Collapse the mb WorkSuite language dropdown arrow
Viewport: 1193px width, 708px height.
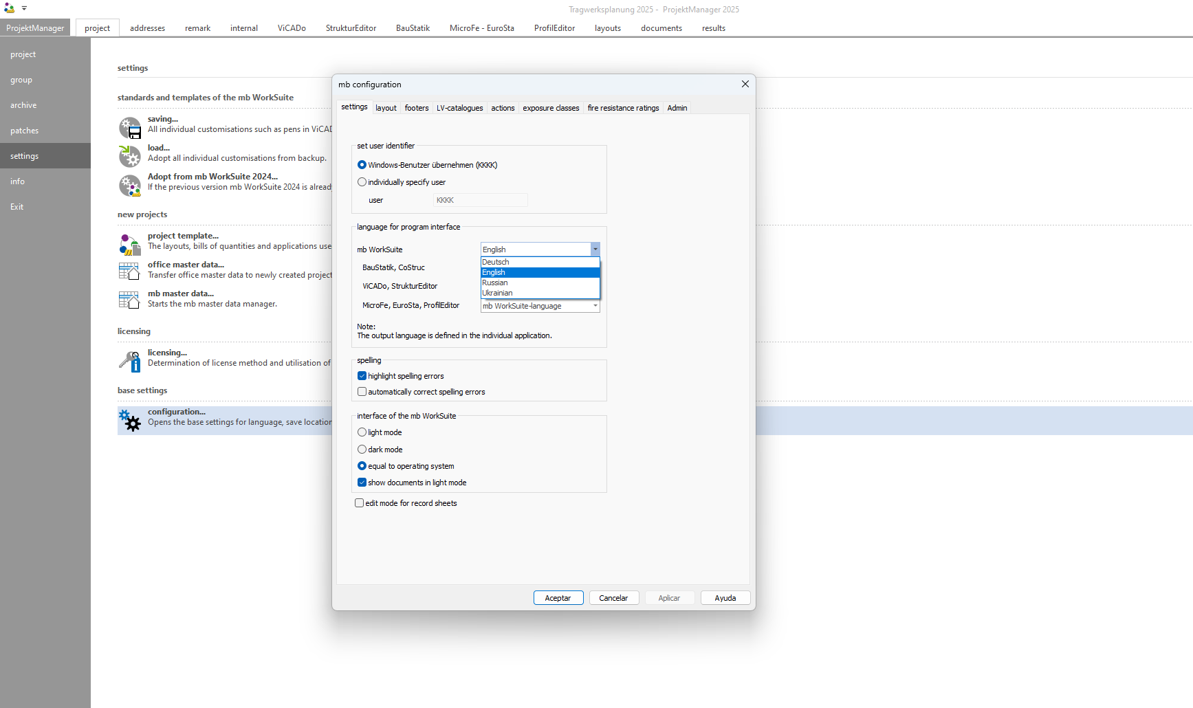pos(595,250)
